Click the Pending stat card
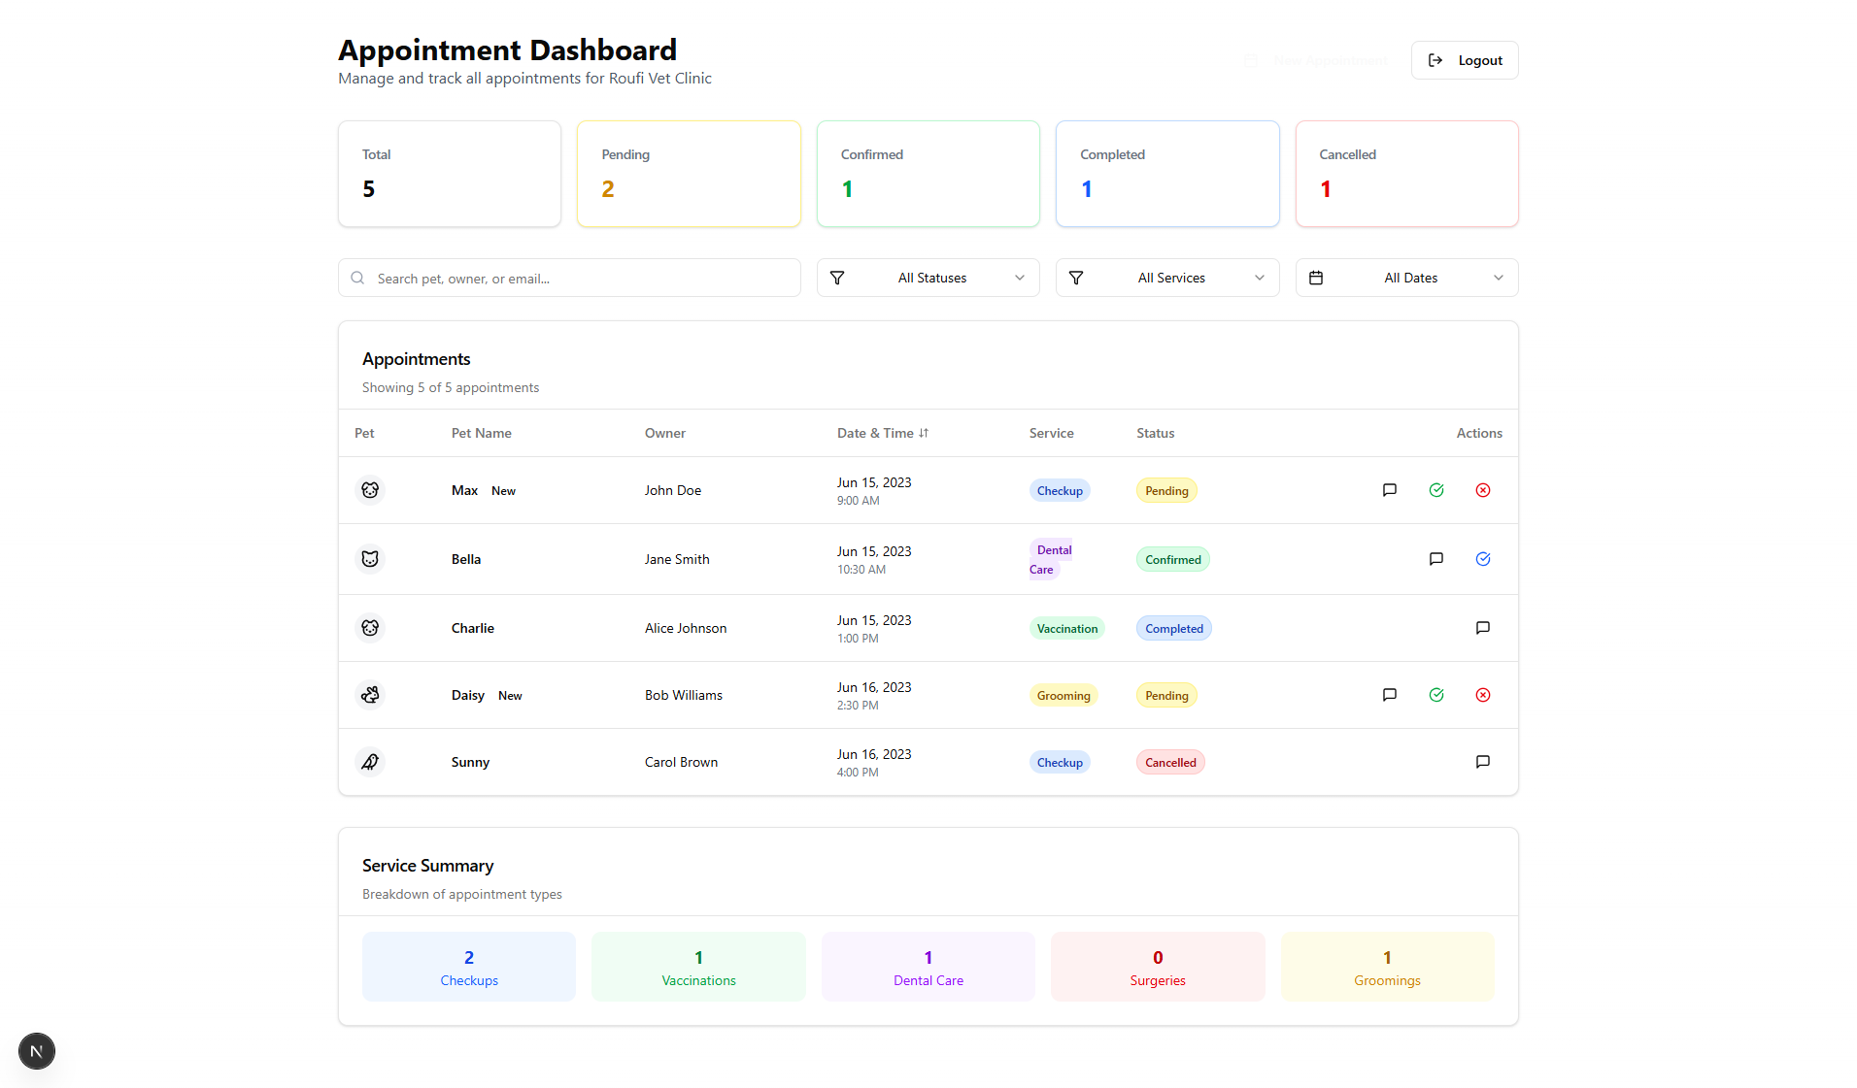Viewport: 1857px width, 1088px height. click(x=689, y=174)
